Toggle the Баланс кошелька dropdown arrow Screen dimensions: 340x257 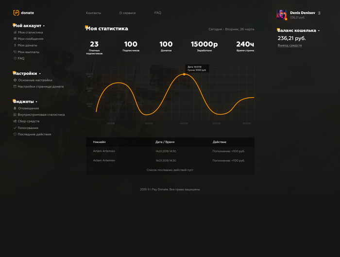319,31
